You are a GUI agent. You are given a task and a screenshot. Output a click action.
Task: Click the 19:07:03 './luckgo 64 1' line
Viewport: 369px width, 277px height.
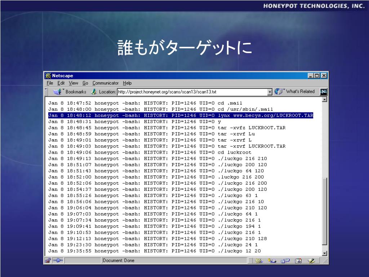coord(153,214)
